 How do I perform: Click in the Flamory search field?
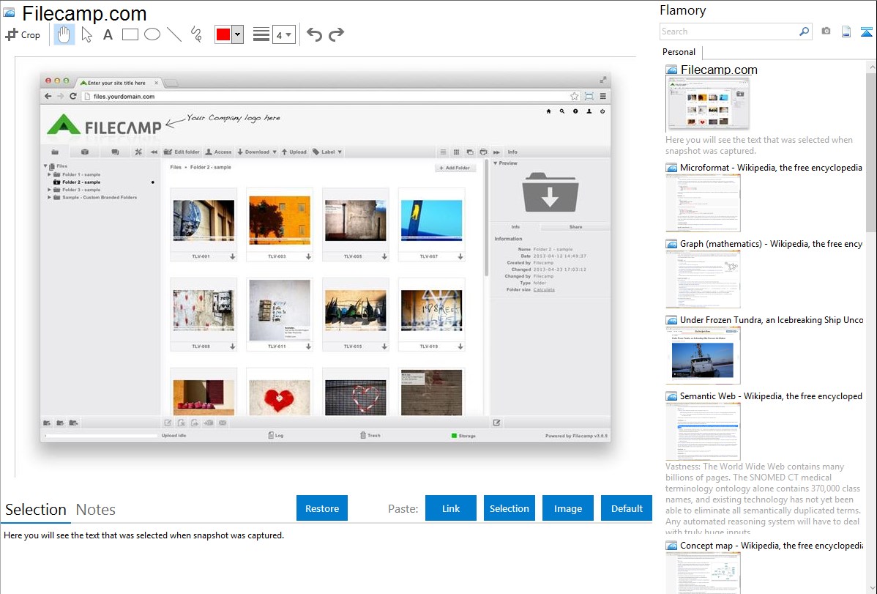[x=728, y=31]
